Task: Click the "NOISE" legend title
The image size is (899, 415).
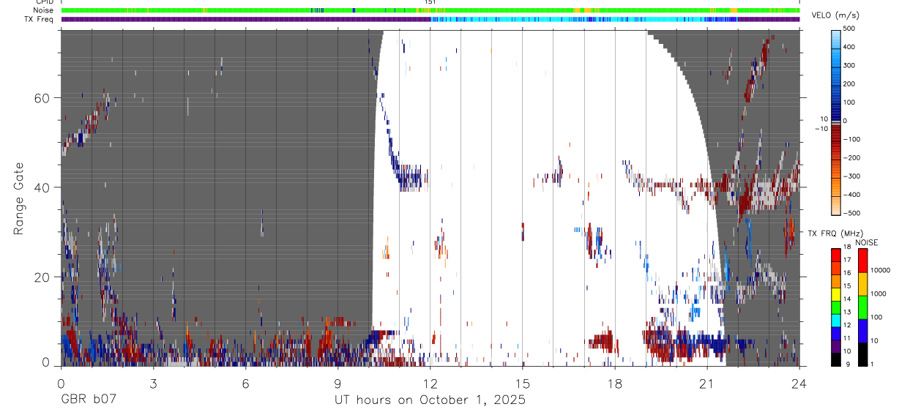Action: tap(865, 242)
